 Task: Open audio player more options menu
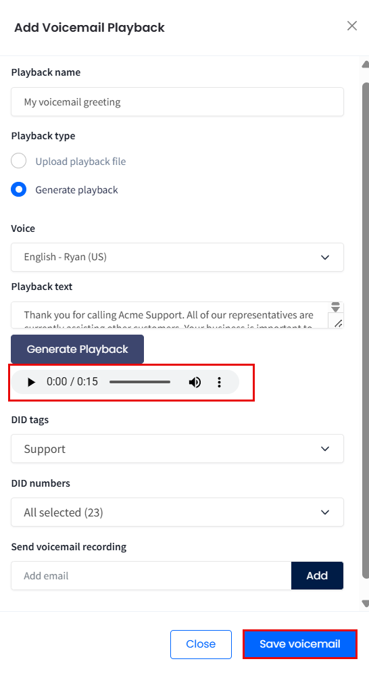[220, 382]
